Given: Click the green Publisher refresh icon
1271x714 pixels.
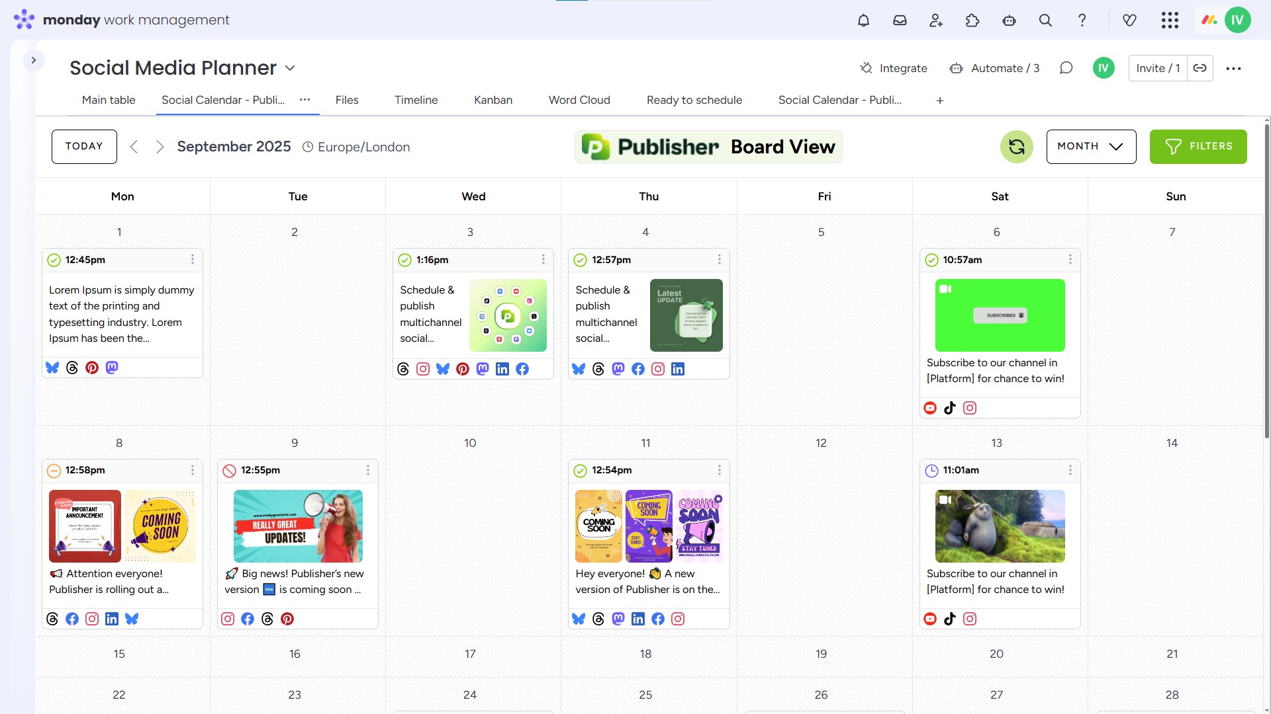Looking at the screenshot, I should (1016, 147).
